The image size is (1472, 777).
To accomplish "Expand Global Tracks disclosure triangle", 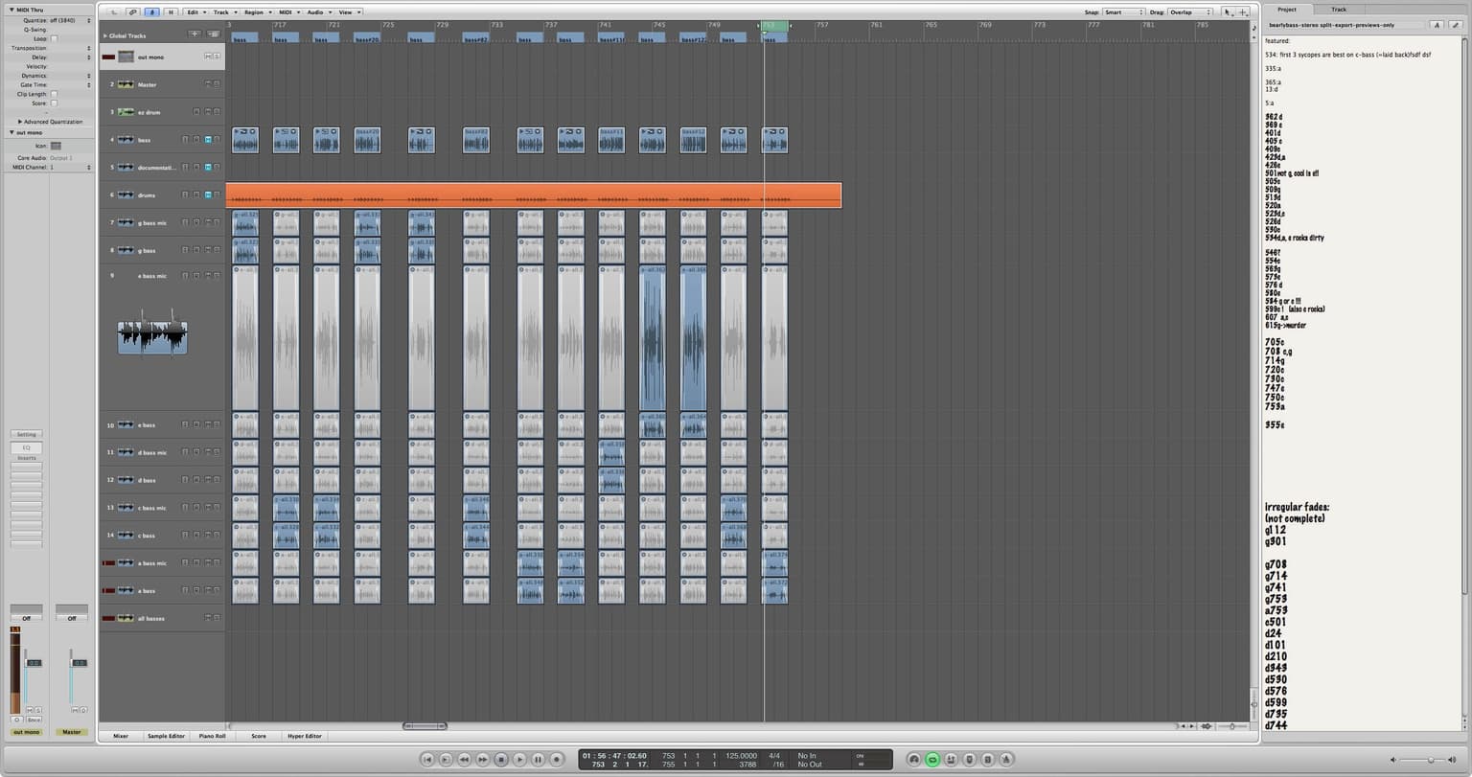I will (x=104, y=35).
